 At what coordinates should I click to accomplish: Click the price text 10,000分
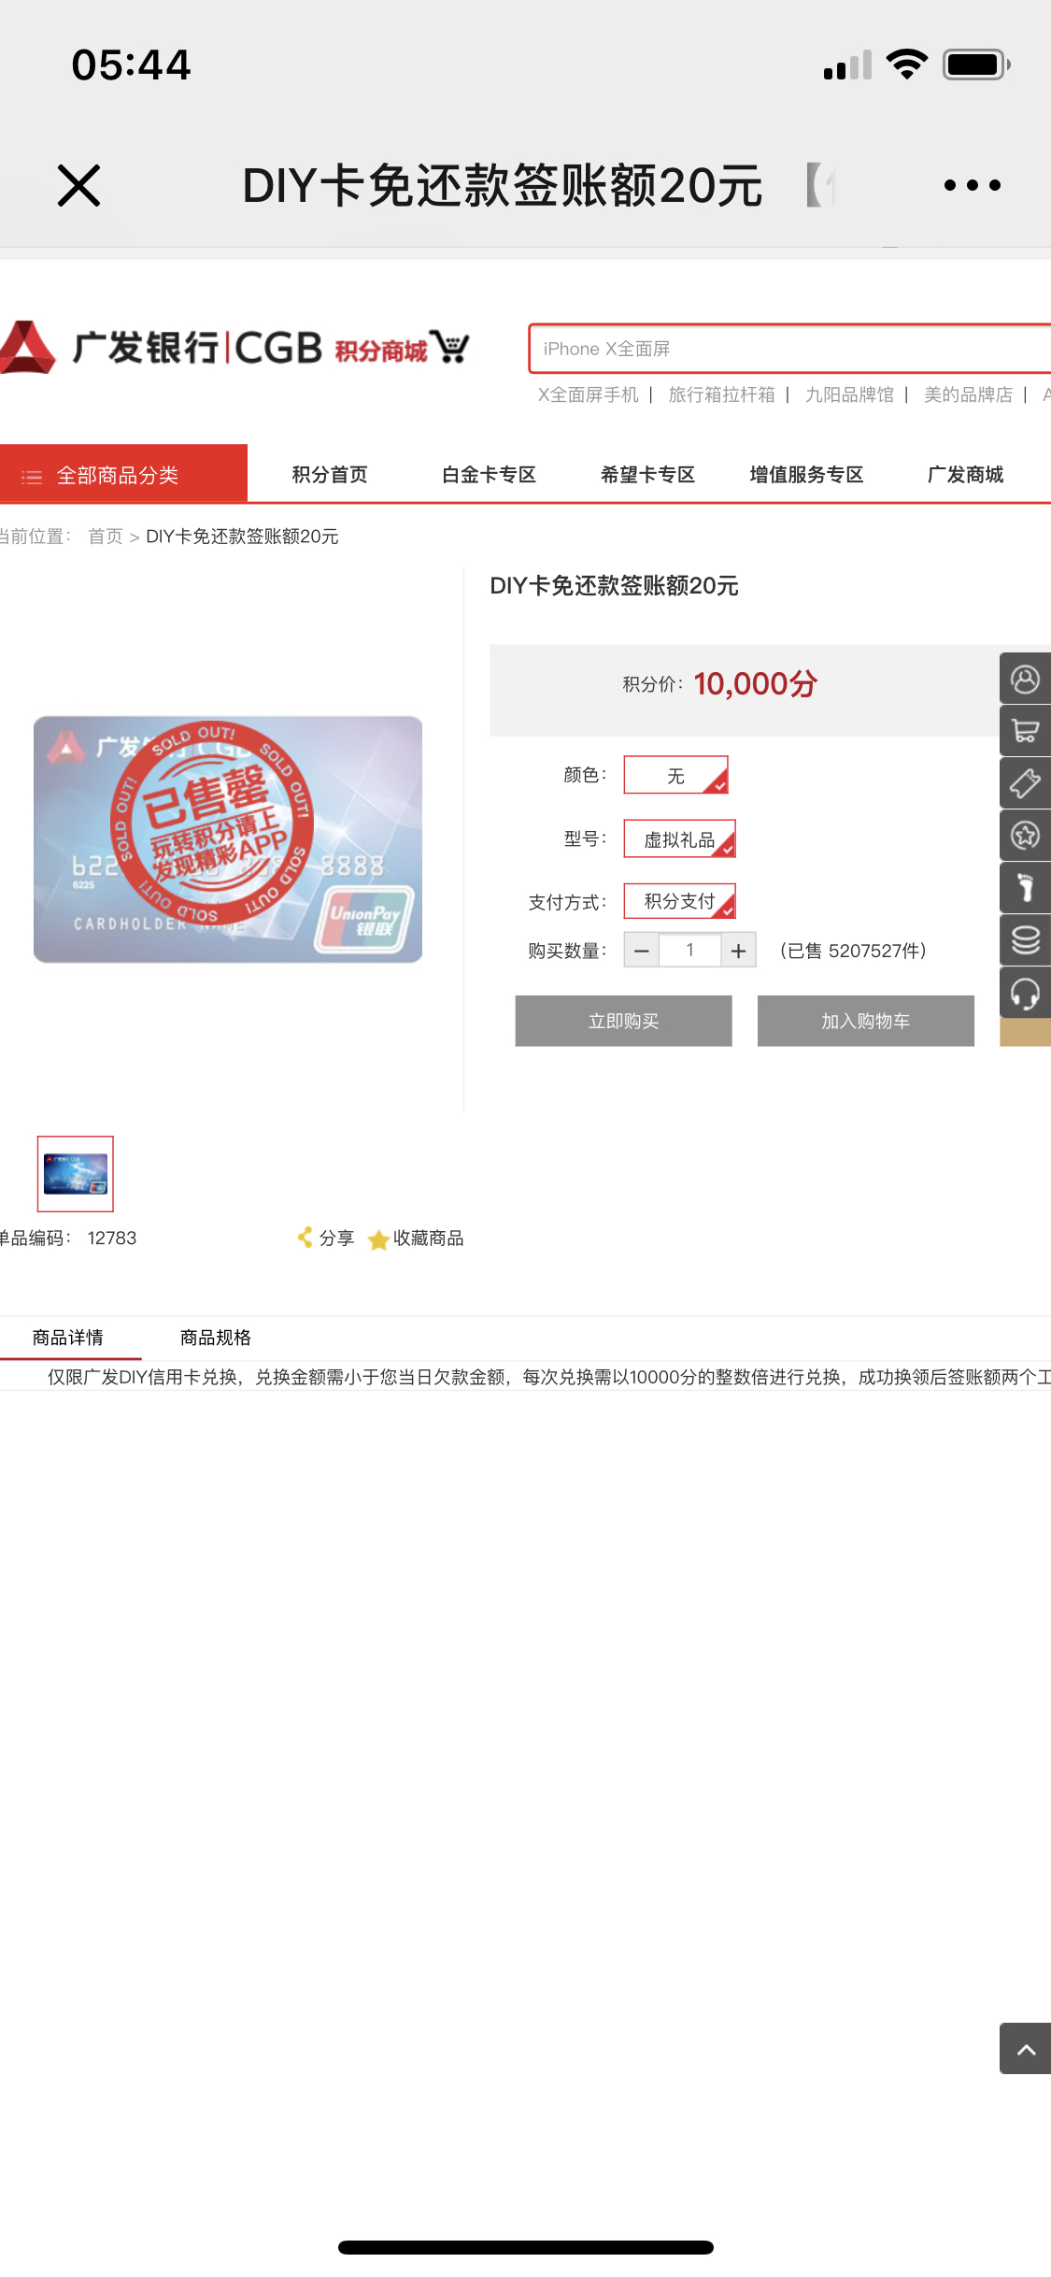pos(755,684)
